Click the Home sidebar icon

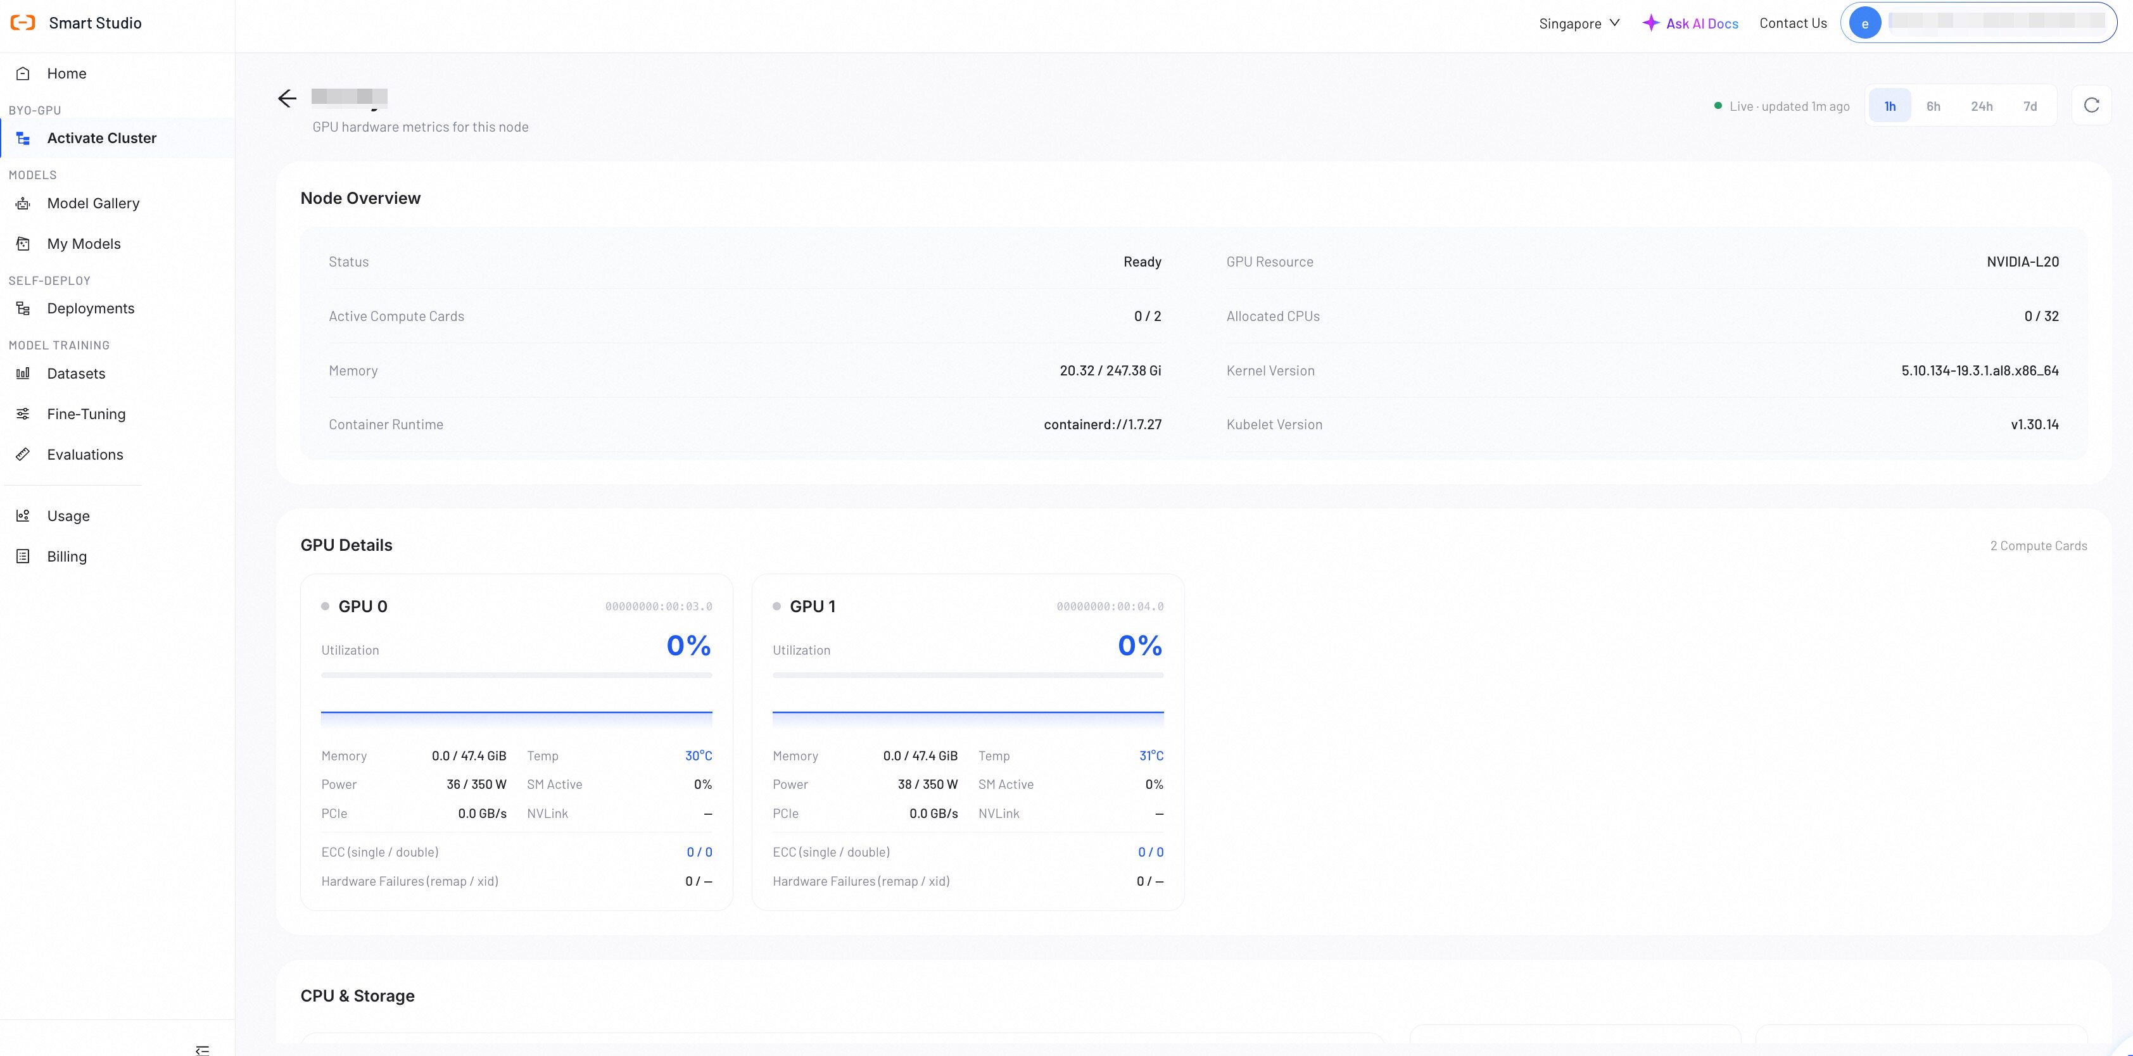pyautogui.click(x=23, y=73)
